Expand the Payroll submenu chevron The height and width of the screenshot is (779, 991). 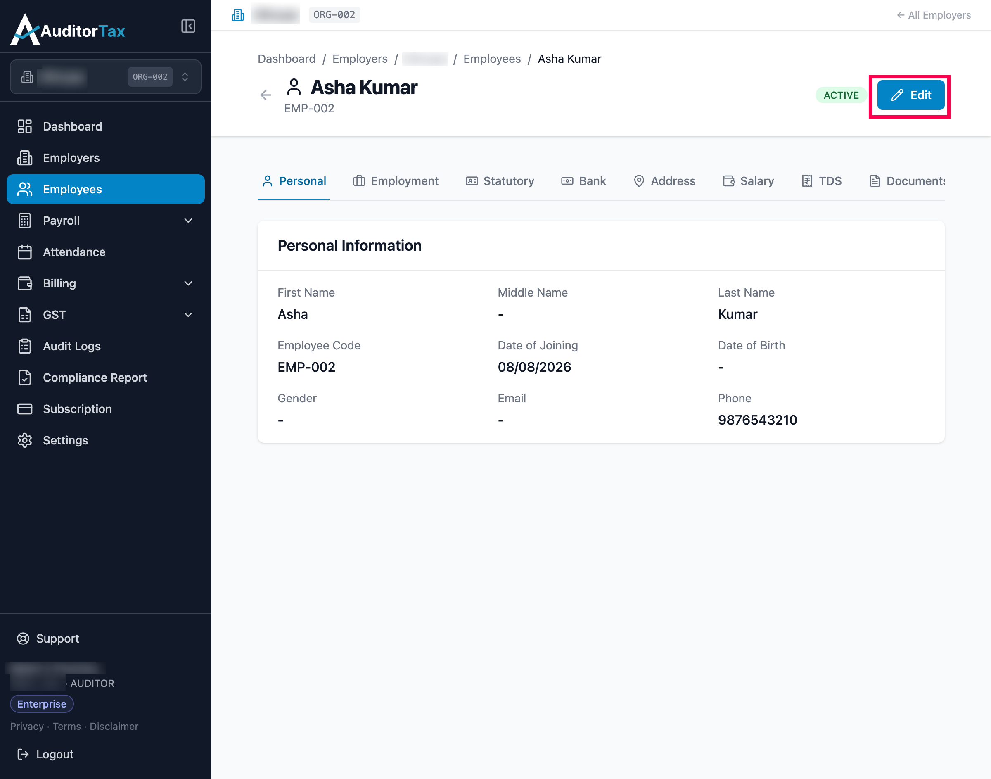(x=188, y=221)
